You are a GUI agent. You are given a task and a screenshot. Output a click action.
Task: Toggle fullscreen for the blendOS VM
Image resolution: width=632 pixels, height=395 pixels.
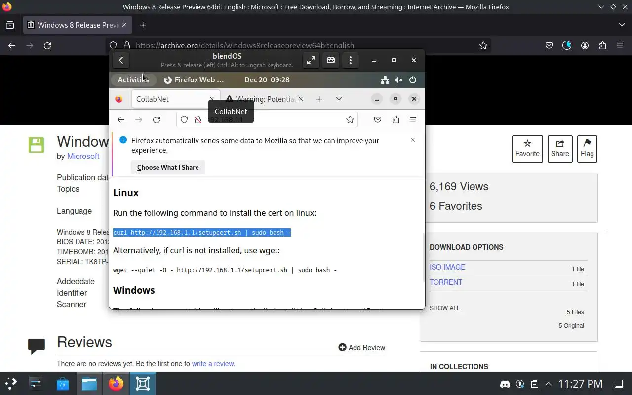click(311, 60)
